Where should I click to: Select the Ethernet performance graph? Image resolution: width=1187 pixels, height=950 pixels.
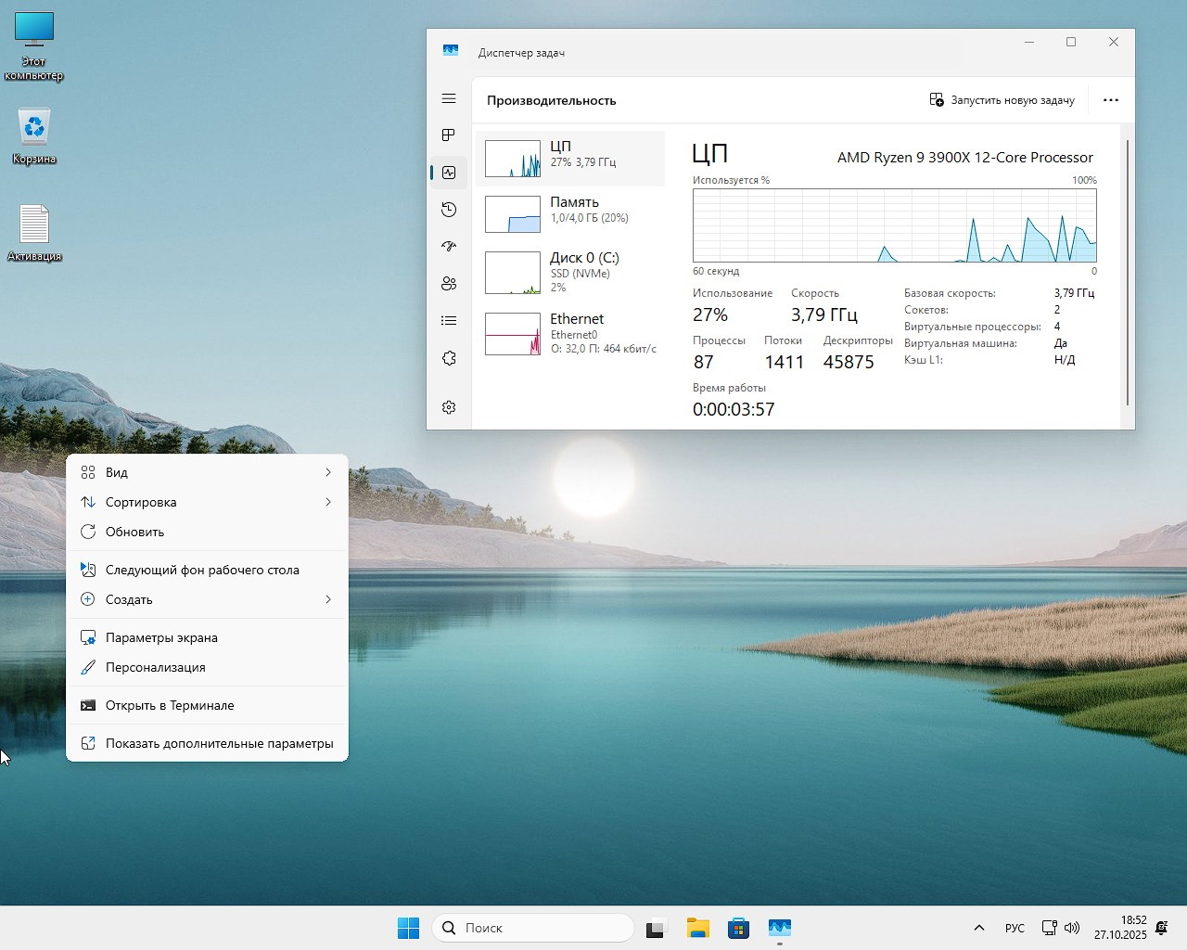[x=571, y=334]
